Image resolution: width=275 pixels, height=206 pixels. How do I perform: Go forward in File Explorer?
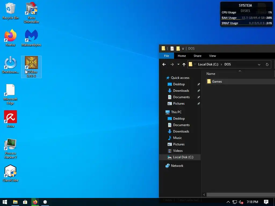click(x=172, y=64)
